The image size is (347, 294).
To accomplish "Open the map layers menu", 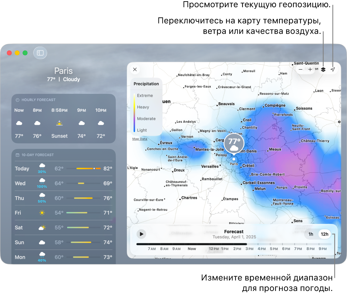I will tap(323, 70).
